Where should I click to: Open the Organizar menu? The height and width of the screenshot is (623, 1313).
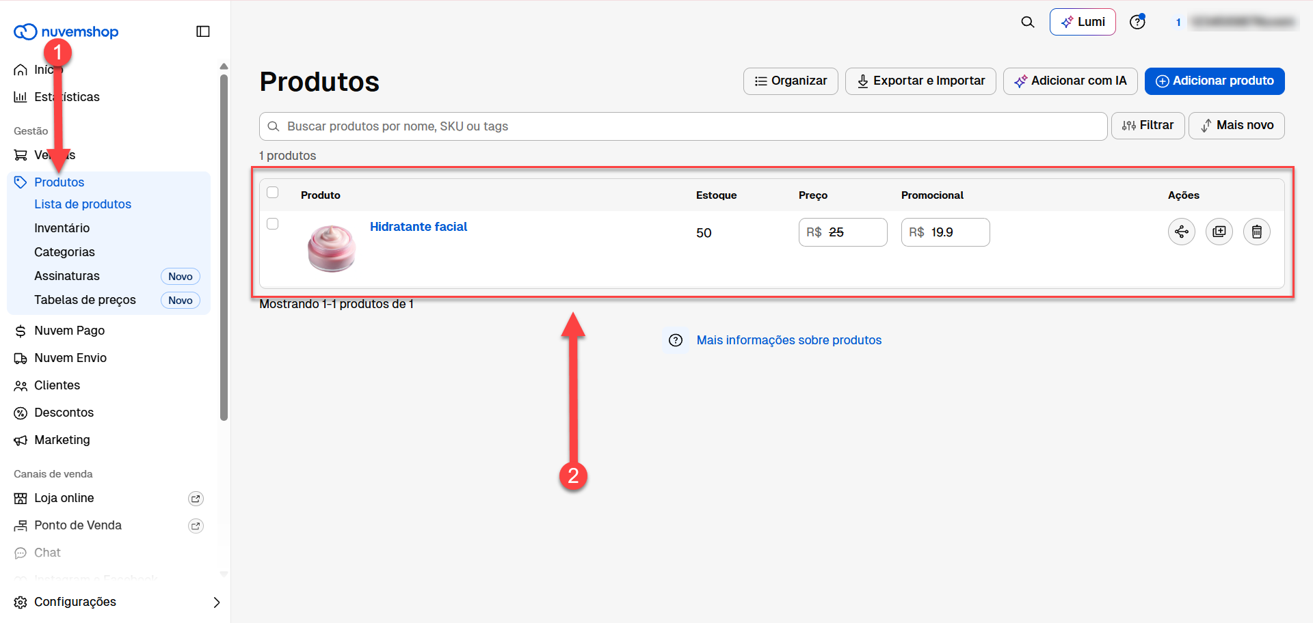click(x=791, y=81)
